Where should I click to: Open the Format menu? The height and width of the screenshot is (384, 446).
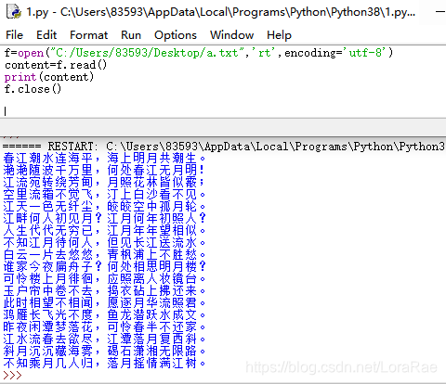(88, 35)
